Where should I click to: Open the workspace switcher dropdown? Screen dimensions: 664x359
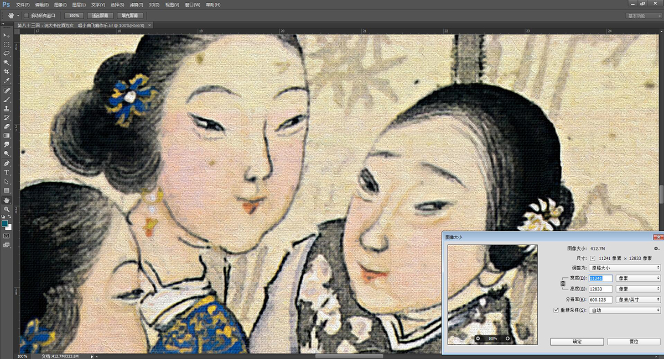[x=644, y=16]
